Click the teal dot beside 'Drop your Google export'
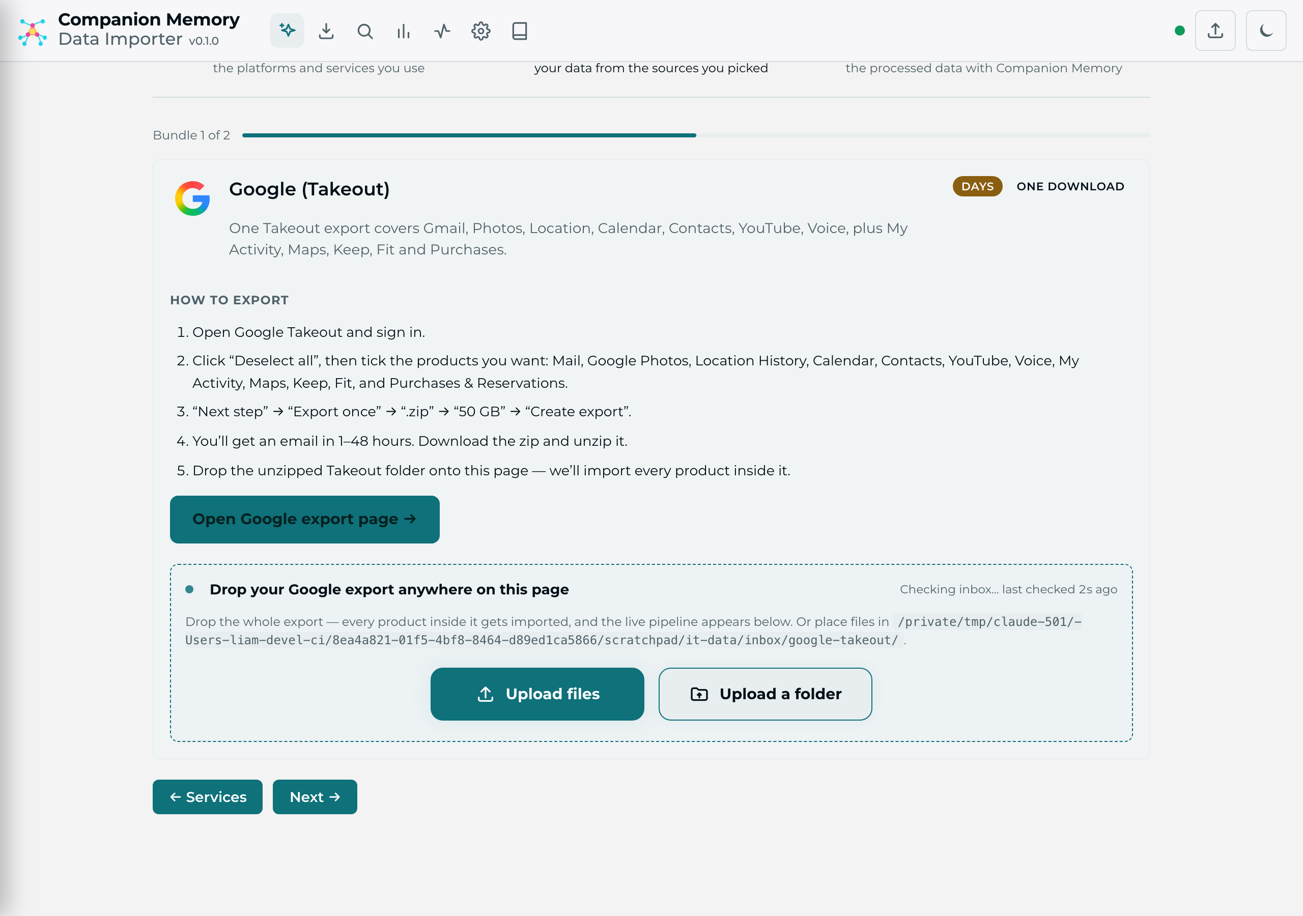The height and width of the screenshot is (916, 1303). pos(189,589)
